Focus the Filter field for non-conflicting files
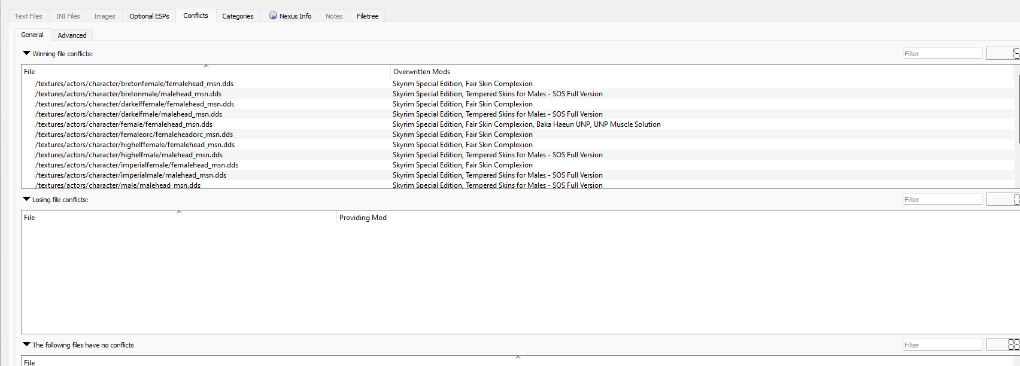The width and height of the screenshot is (1020, 366). tap(943, 345)
